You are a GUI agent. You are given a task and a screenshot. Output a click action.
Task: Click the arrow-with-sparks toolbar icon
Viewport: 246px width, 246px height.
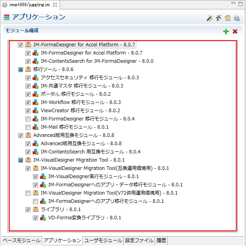pos(219,18)
